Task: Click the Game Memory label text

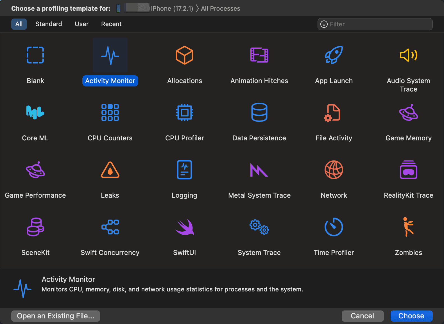Action: click(x=409, y=138)
